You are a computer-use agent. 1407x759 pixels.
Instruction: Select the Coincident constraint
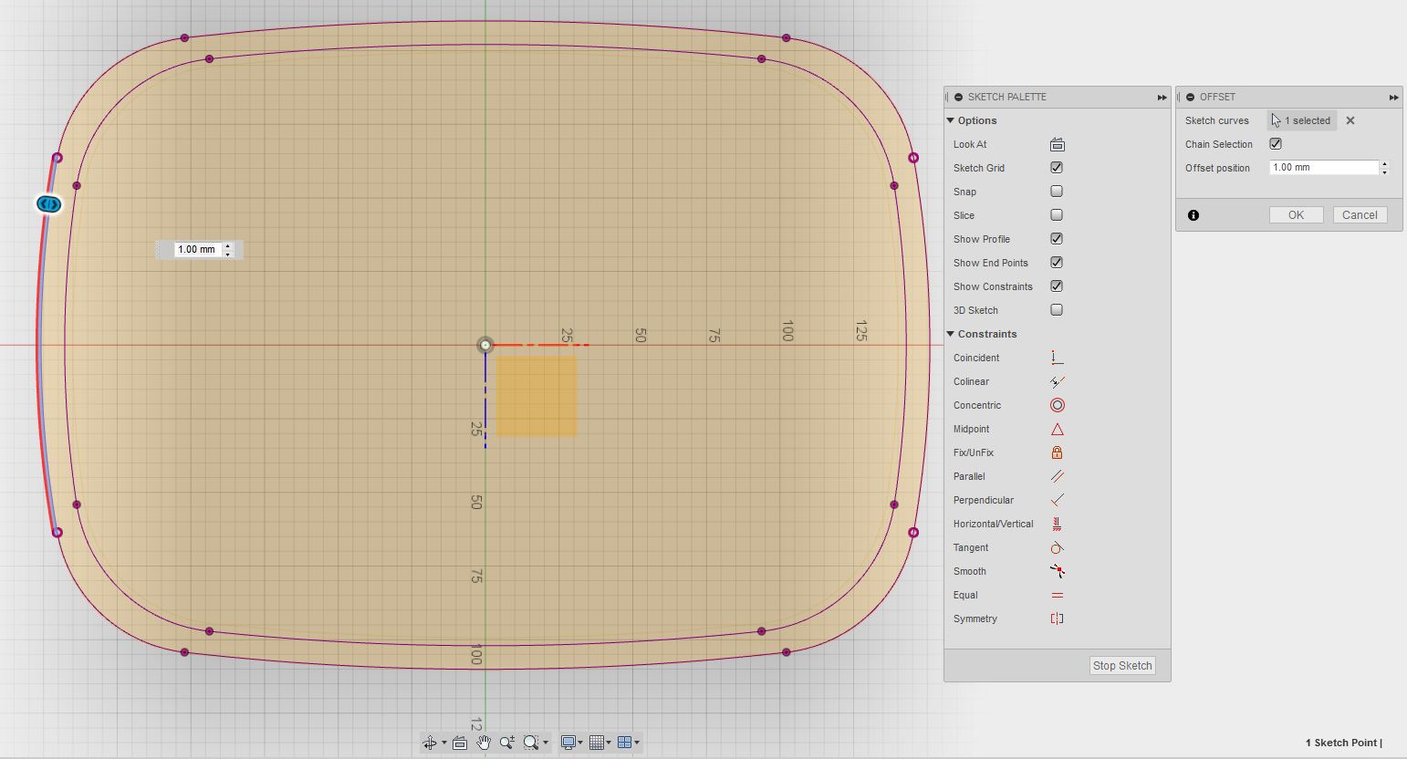[x=1057, y=357]
